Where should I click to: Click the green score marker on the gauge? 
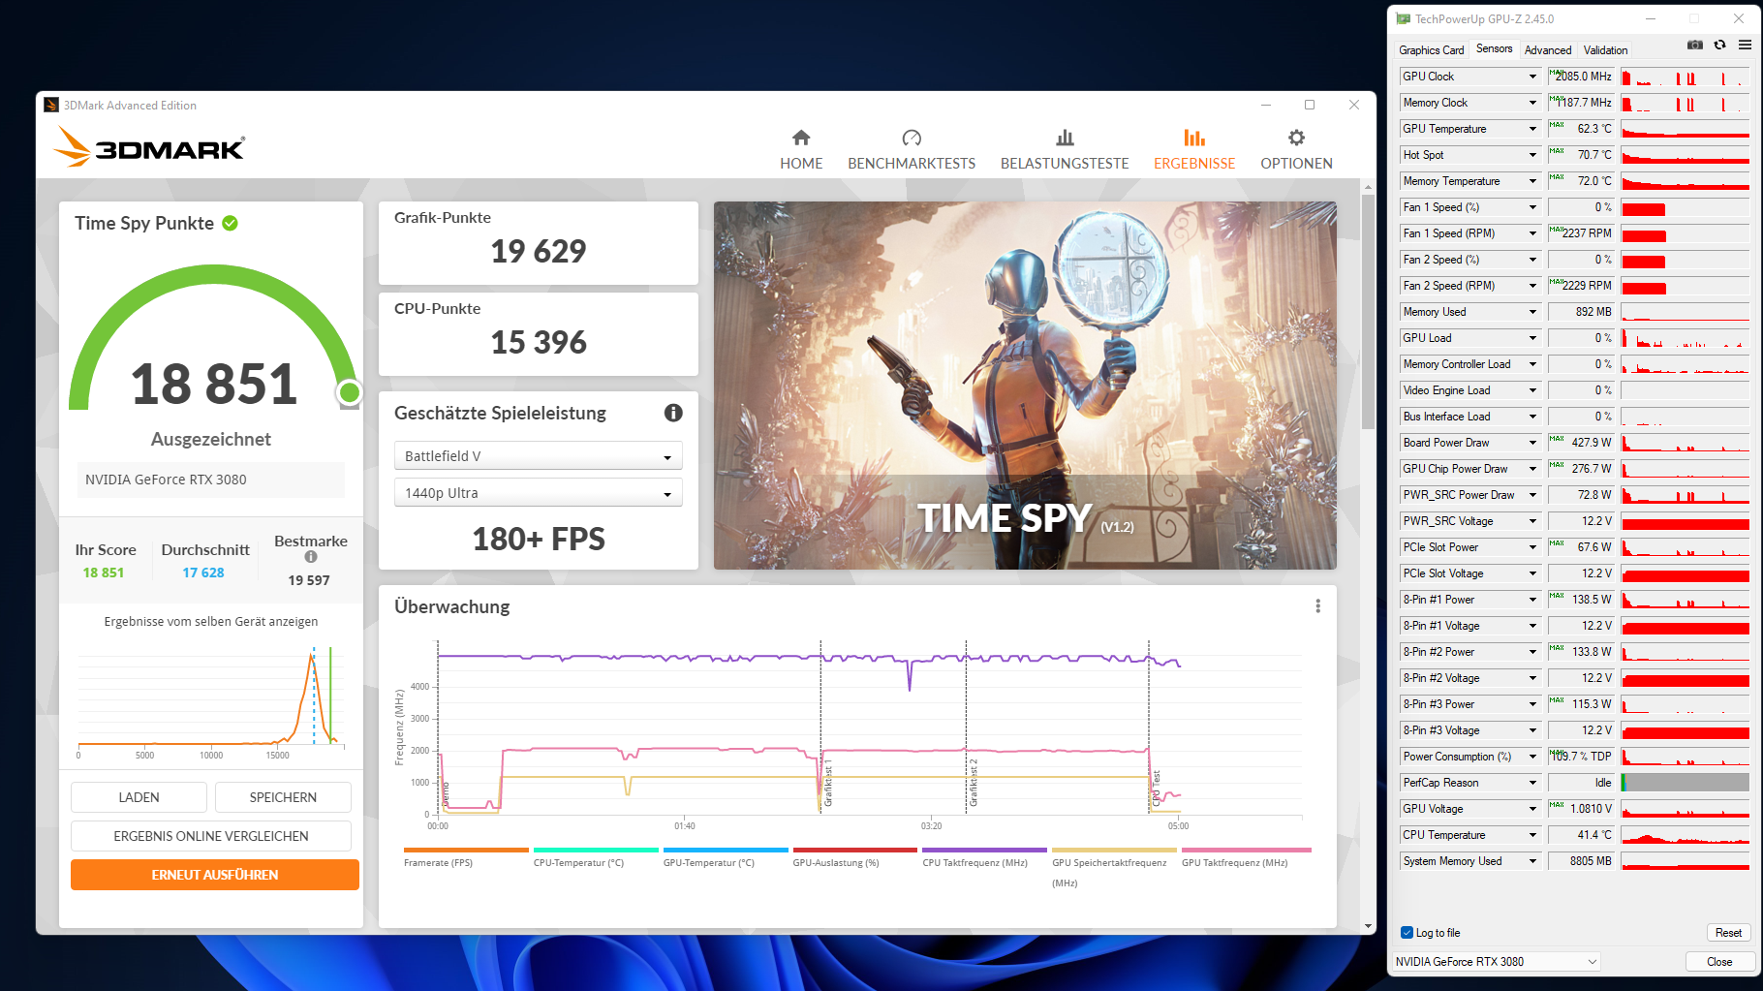(x=350, y=392)
